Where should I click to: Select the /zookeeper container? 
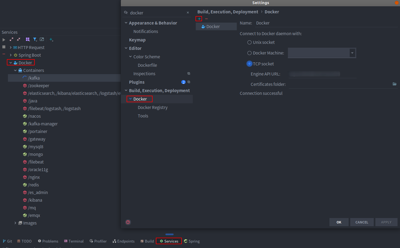[x=39, y=86]
